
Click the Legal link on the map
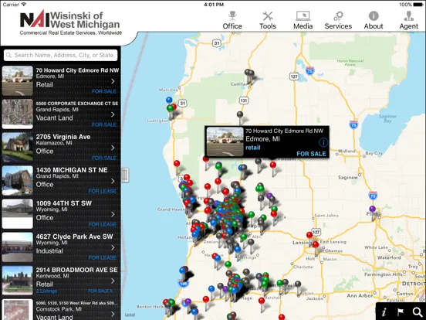coord(130,315)
